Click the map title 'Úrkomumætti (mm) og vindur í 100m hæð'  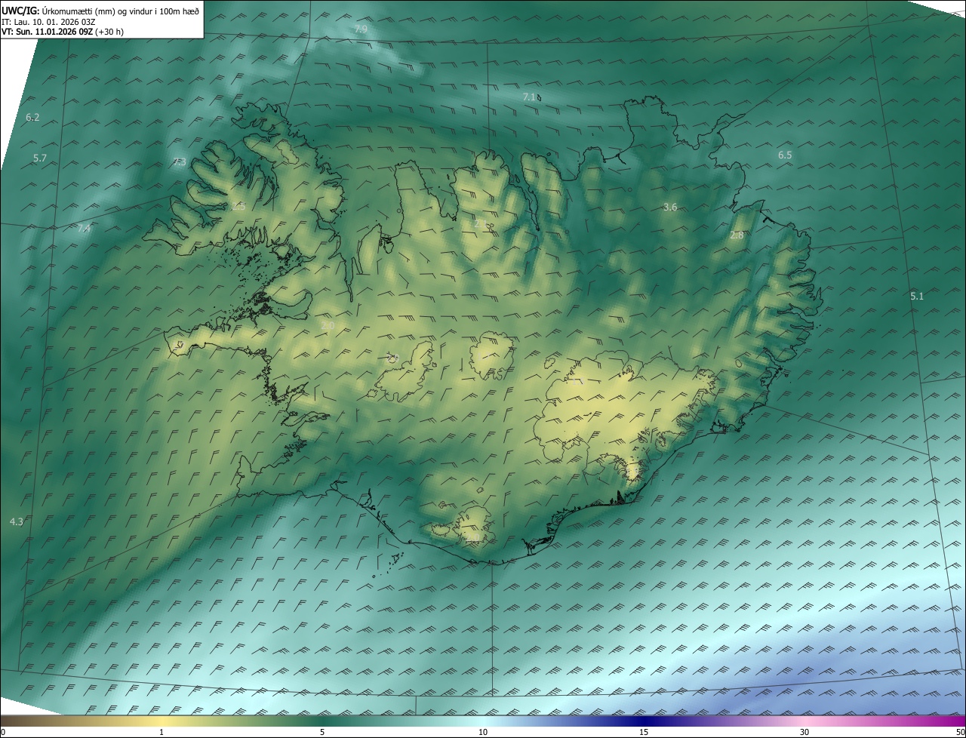(121, 11)
